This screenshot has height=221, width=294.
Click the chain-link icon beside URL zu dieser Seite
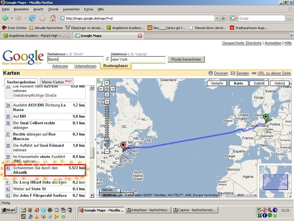pos(254,73)
